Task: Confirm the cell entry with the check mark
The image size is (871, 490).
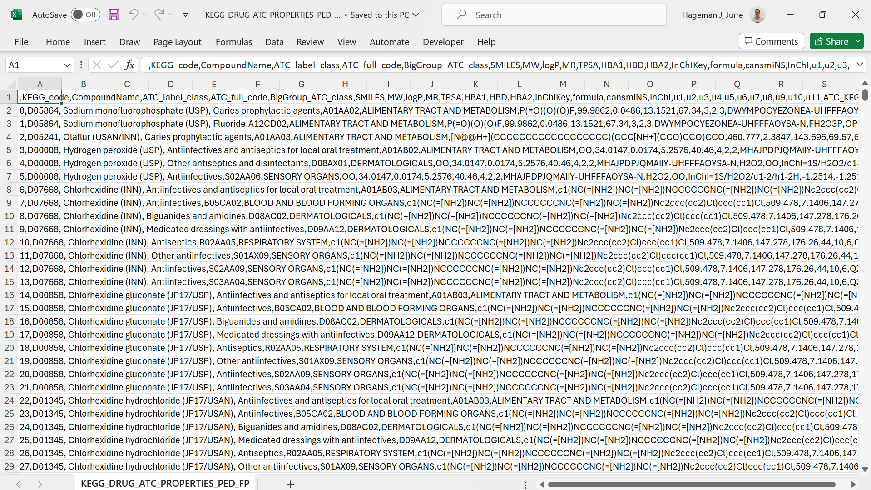Action: click(113, 65)
